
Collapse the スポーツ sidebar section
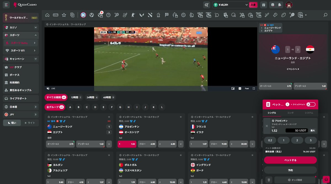point(21,35)
